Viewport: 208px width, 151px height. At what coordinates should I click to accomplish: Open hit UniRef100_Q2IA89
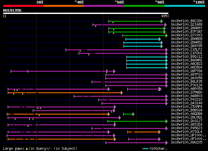click(187, 24)
